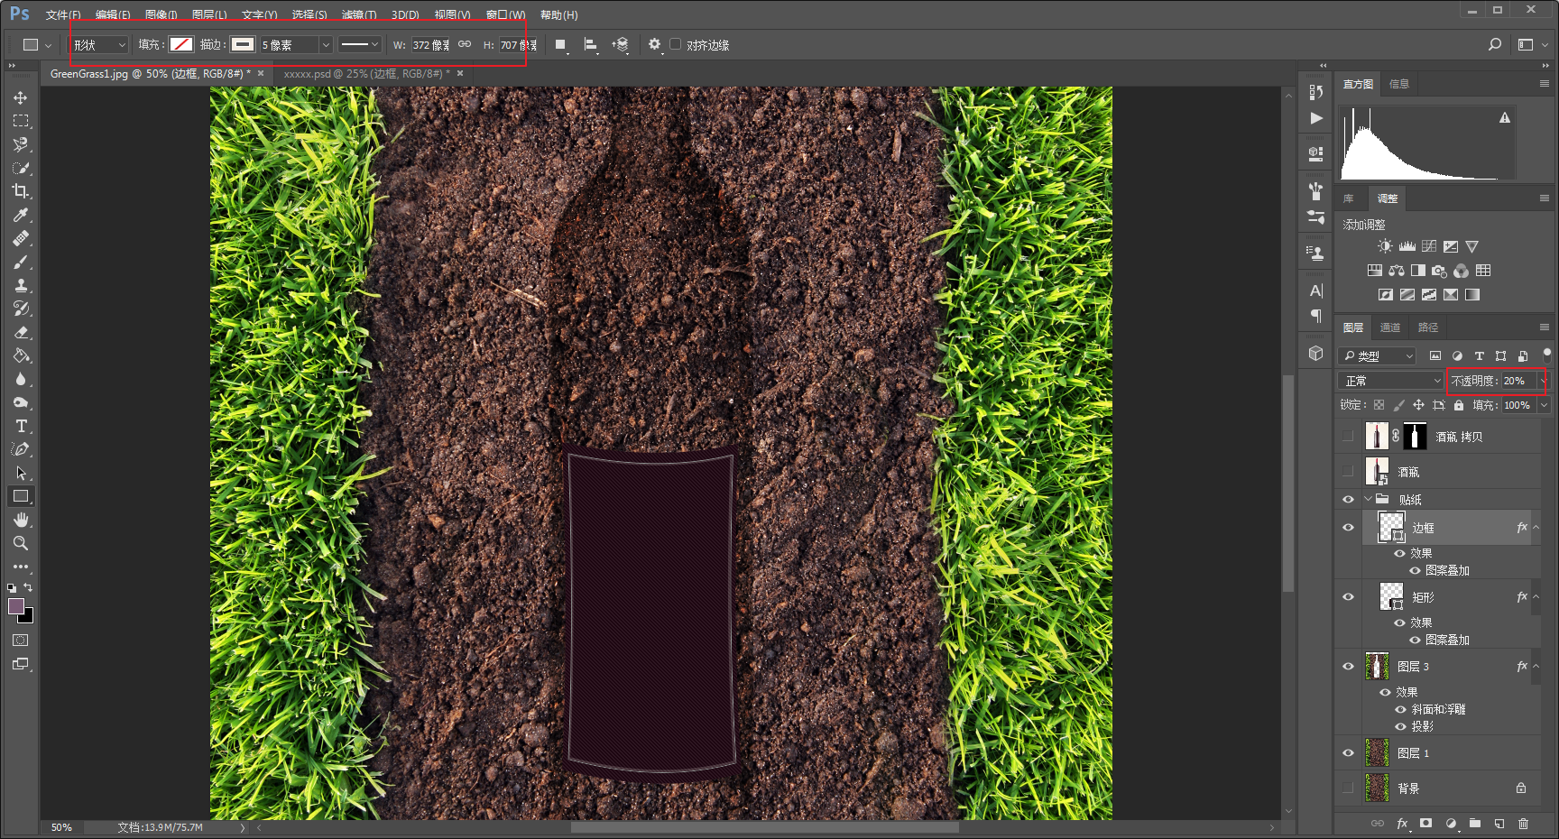The height and width of the screenshot is (839, 1559).
Task: Select the 酒瓶 拷贝 layer thumbnail
Action: click(x=1377, y=437)
